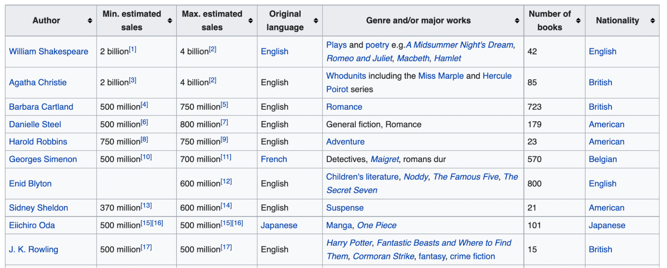Open the Maigret link
667x268 pixels.
(385, 159)
